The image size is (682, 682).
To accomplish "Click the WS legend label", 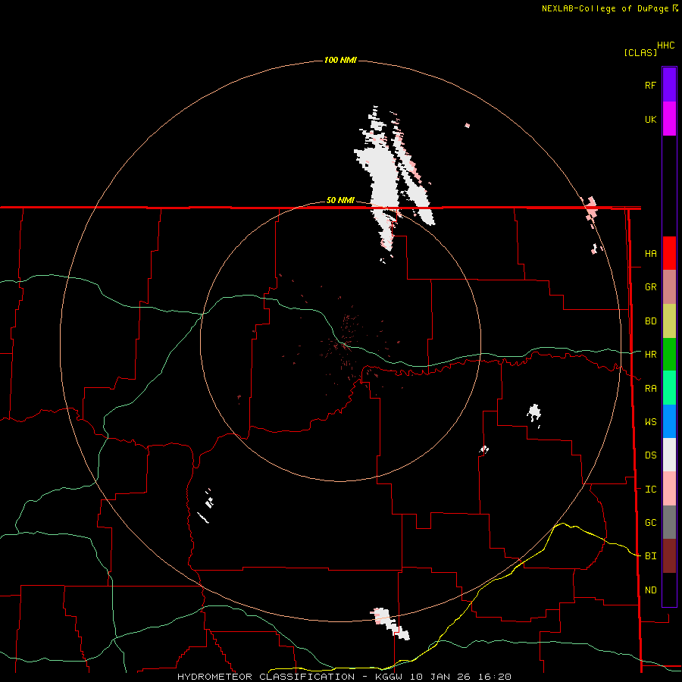I will 650,422.
